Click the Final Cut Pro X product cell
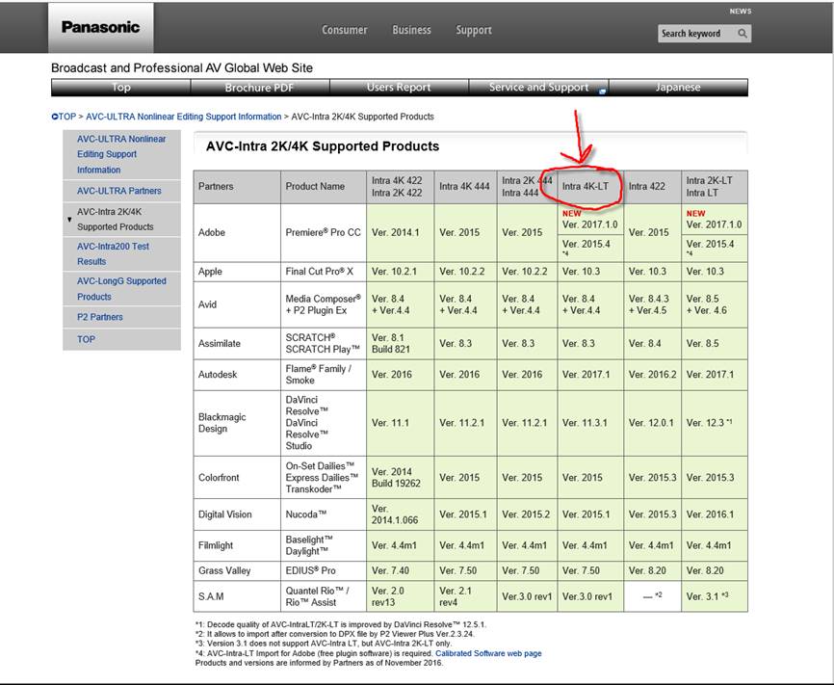Screen dimensions: 834x685 pyautogui.click(x=324, y=272)
